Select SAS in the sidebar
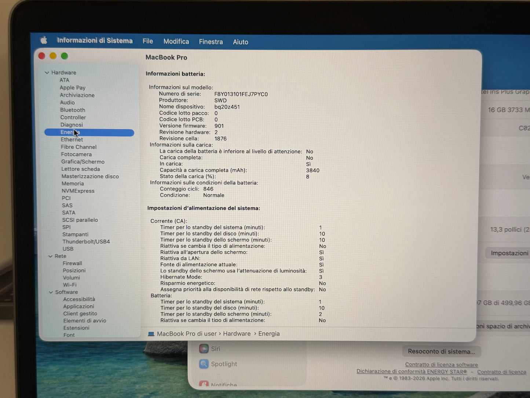Screen dimensions: 530x398 click(x=67, y=205)
